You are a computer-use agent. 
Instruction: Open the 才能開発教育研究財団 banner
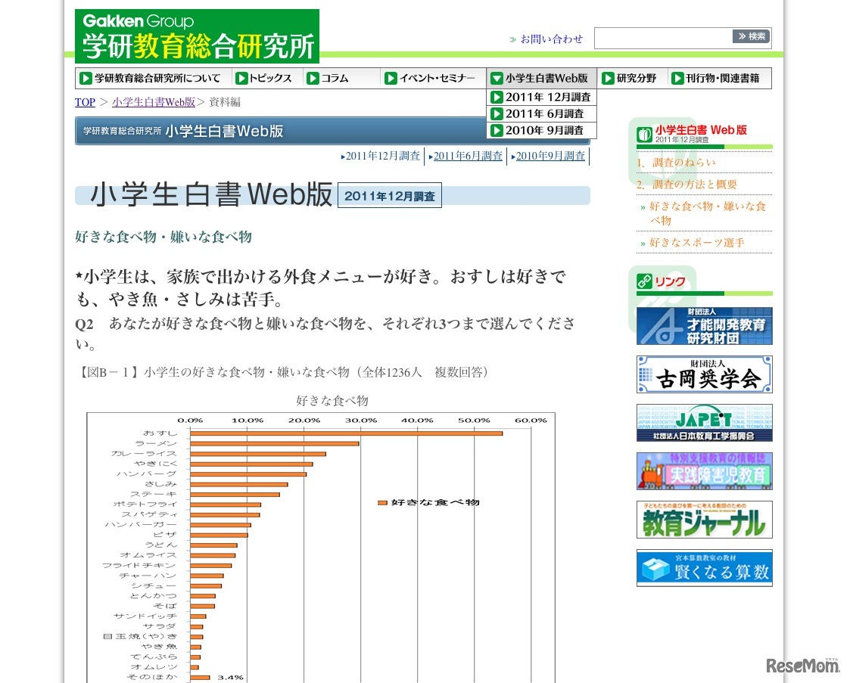coord(704,326)
